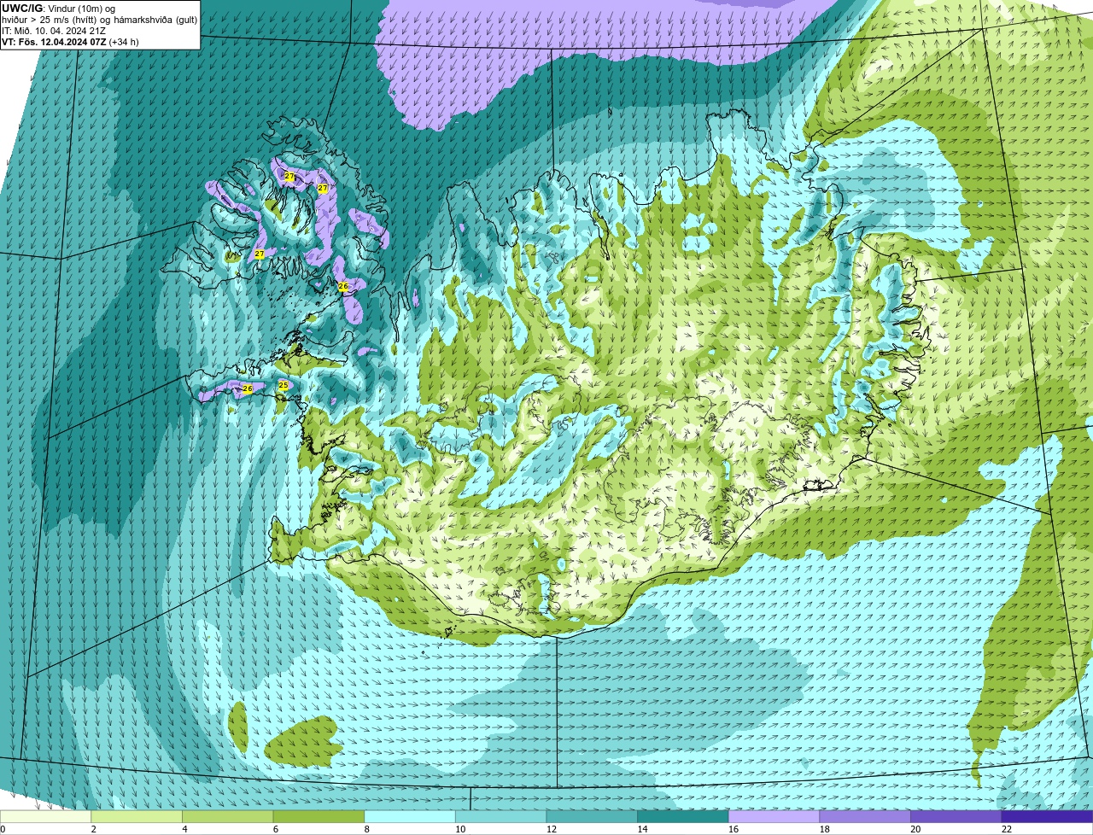
Task: Click the 12–14 teal colour scale segment
Action: click(592, 816)
